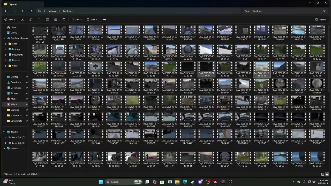
Task: Delete the selected file with trash icon
Action: 64,20
